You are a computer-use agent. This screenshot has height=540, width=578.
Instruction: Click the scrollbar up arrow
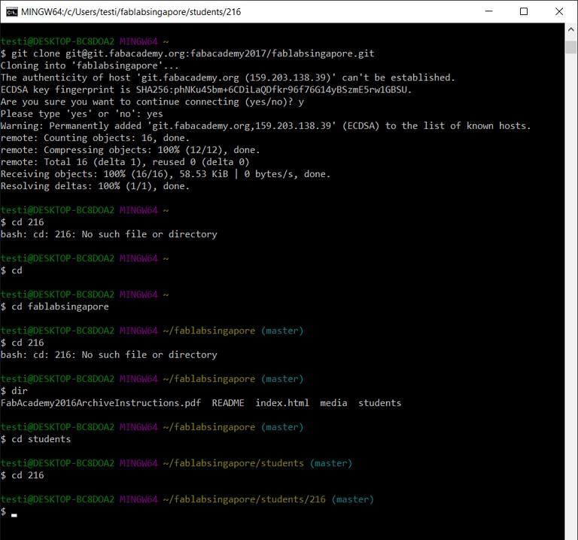coord(571,29)
